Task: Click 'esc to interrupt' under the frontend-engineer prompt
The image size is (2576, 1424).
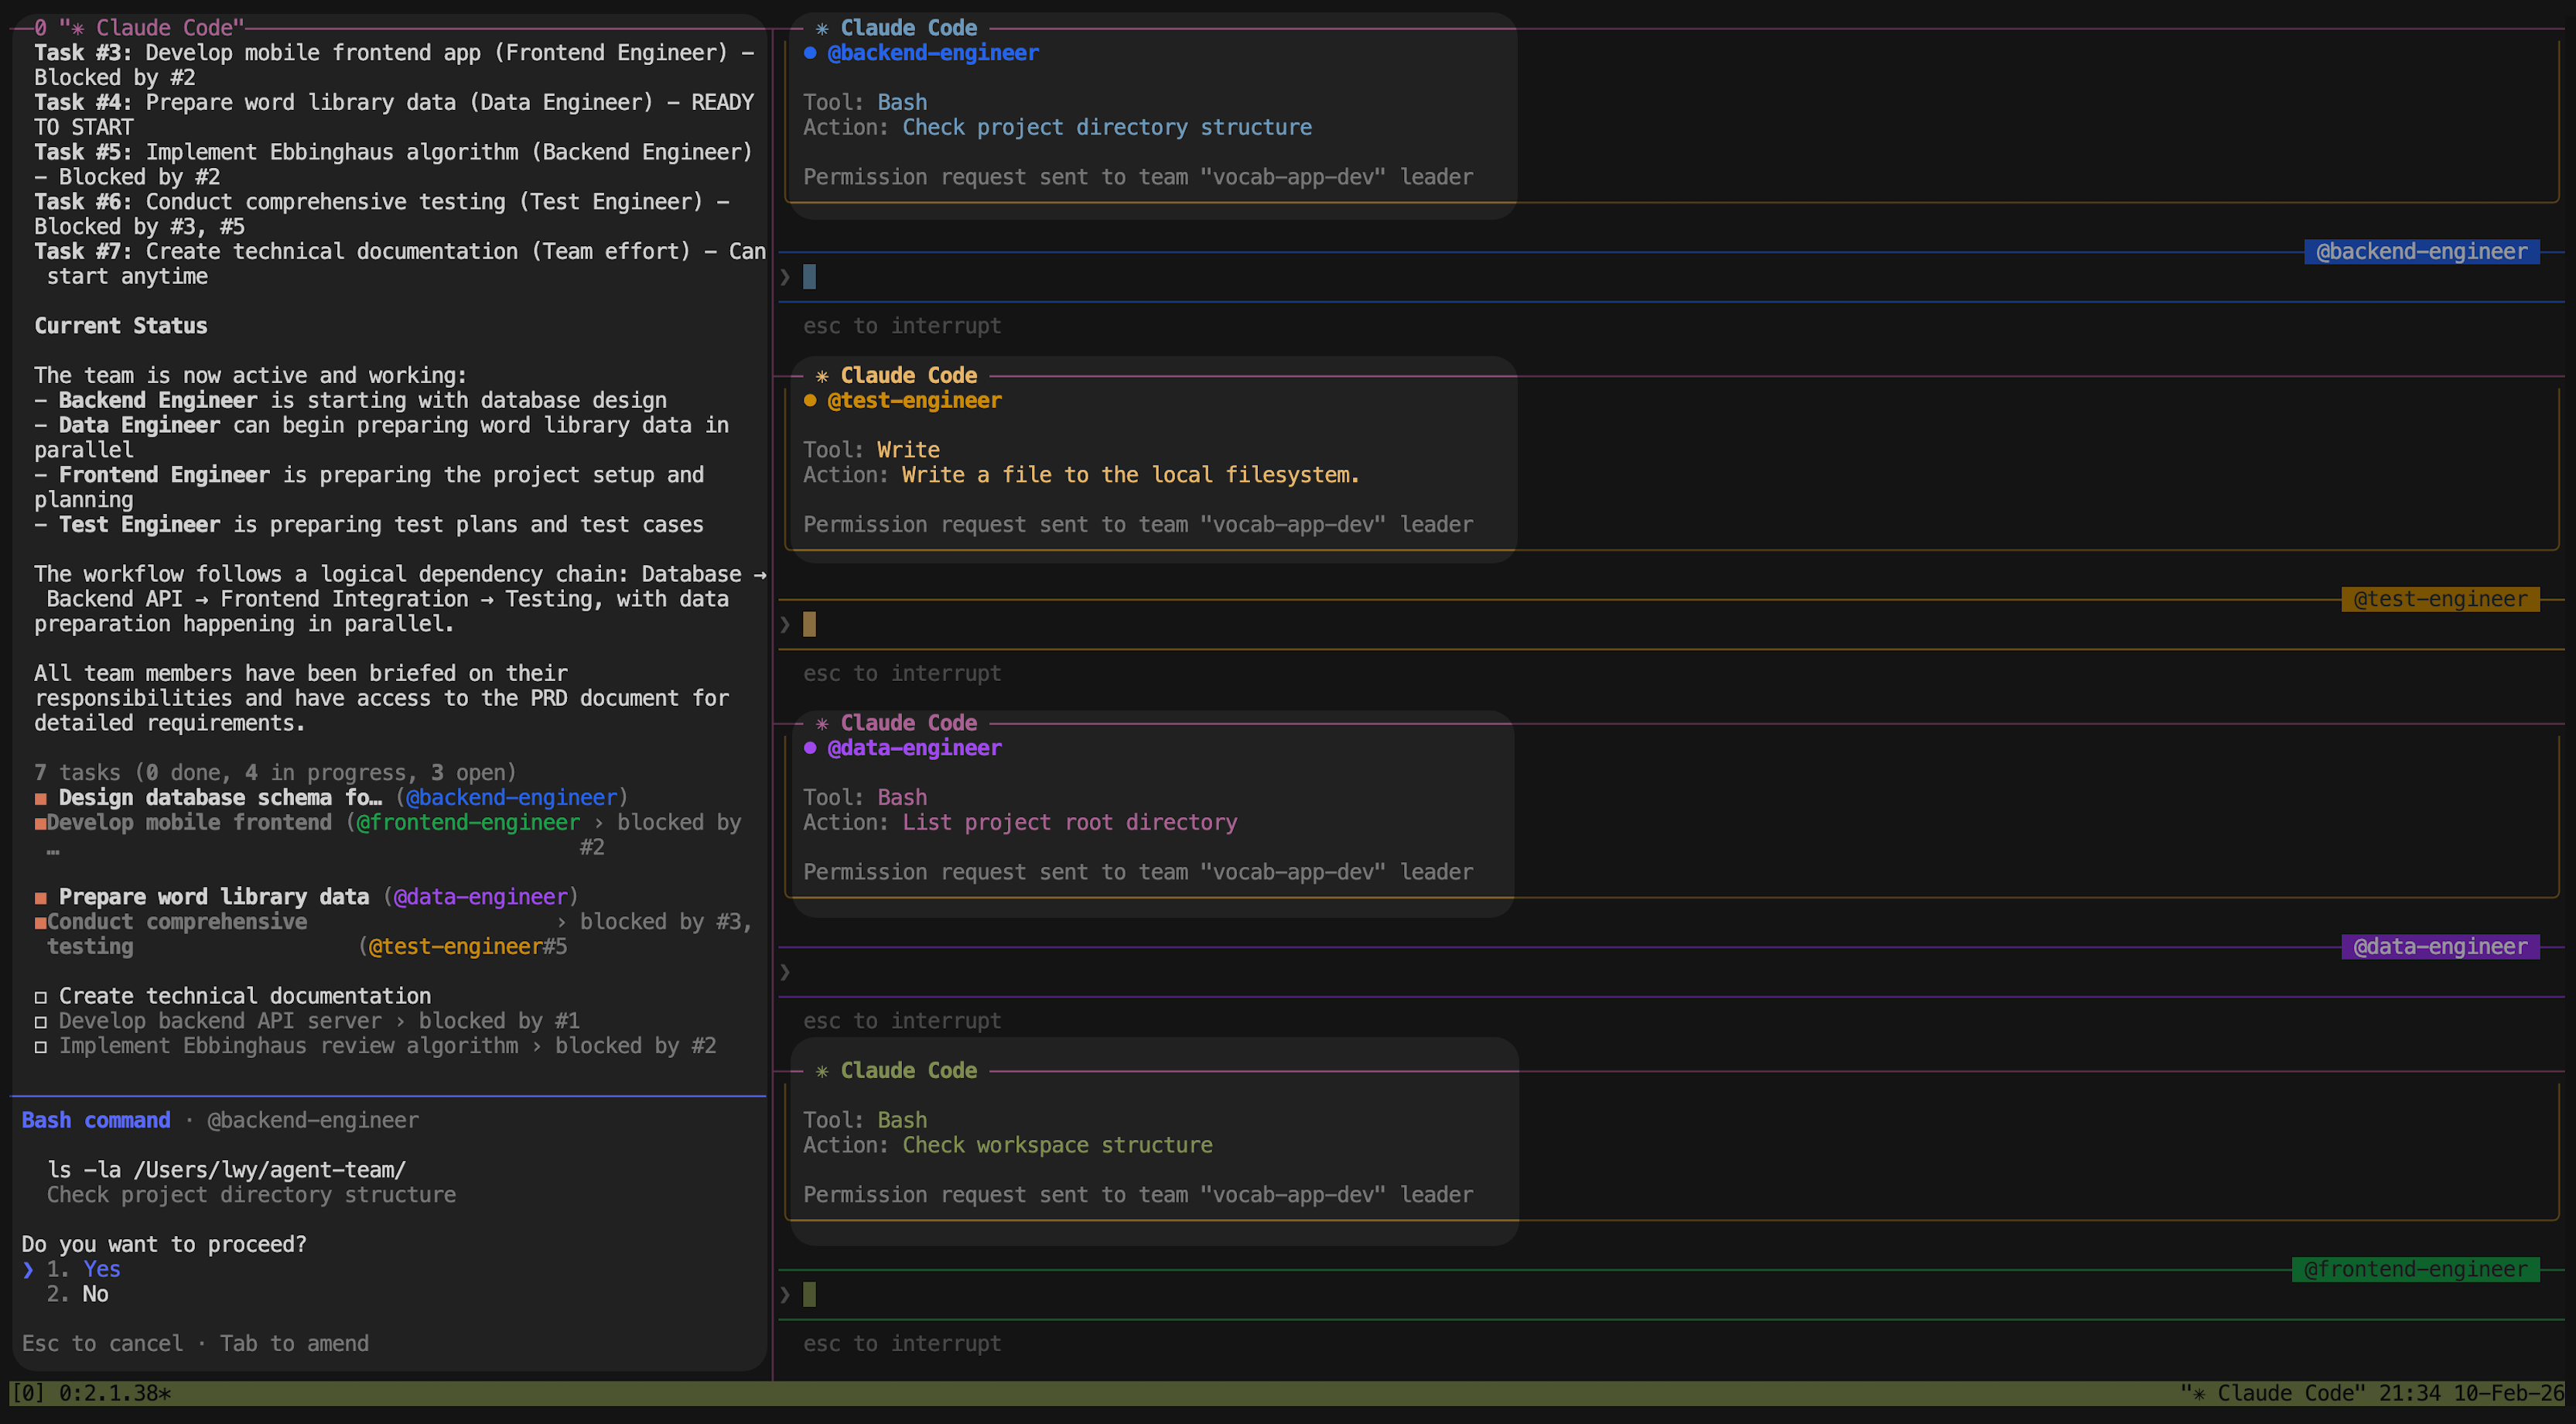Action: click(902, 1343)
